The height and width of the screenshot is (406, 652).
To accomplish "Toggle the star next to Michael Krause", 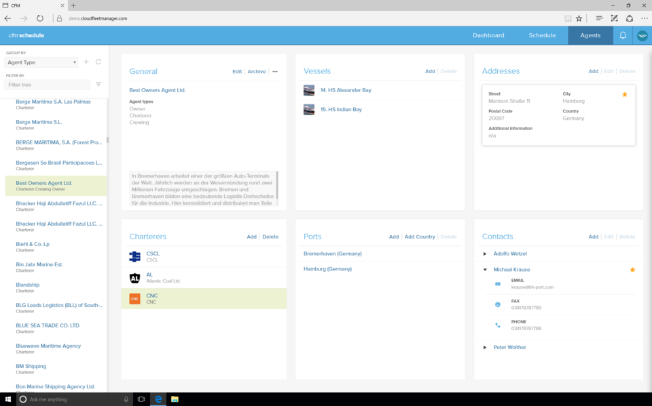I will coord(632,270).
